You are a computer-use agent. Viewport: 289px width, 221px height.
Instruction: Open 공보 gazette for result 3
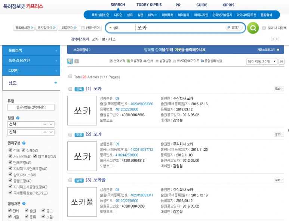(279, 180)
